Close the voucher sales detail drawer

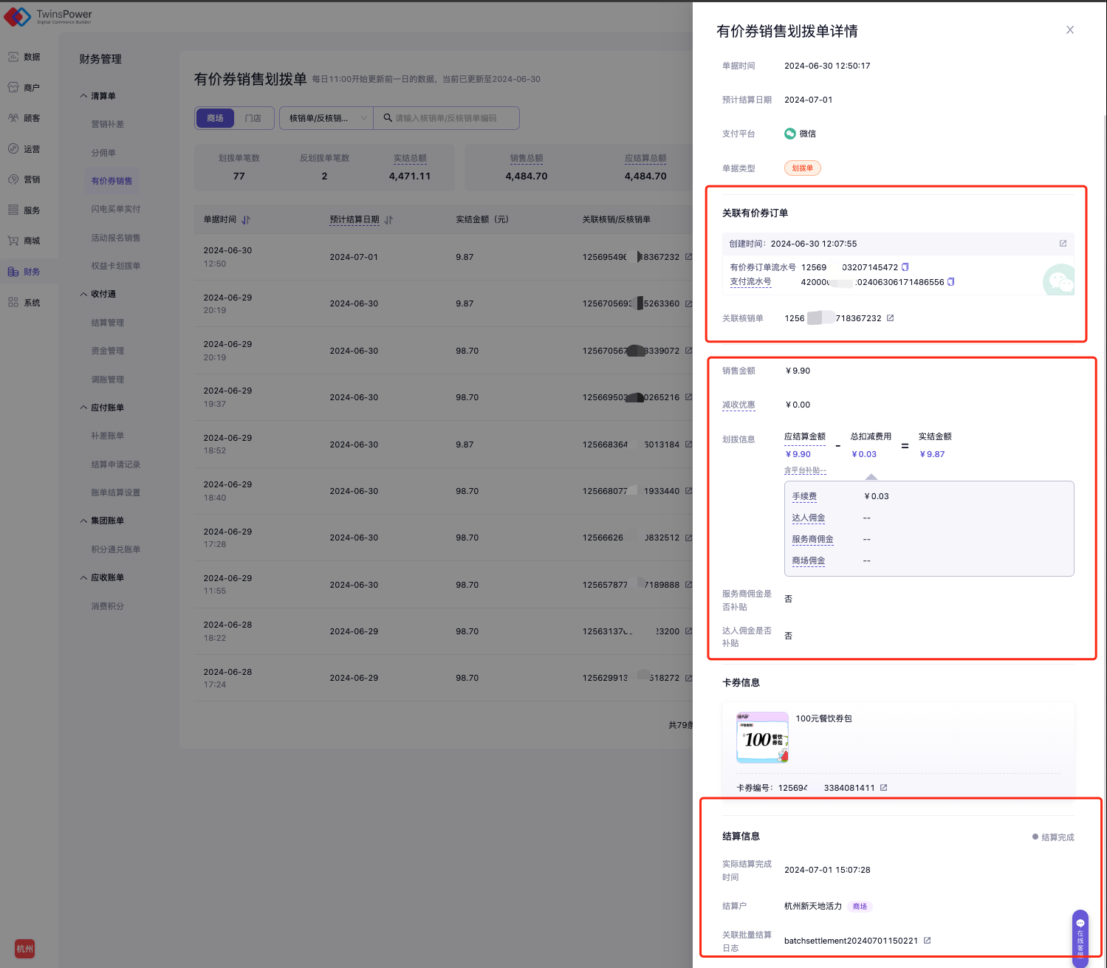1069,30
